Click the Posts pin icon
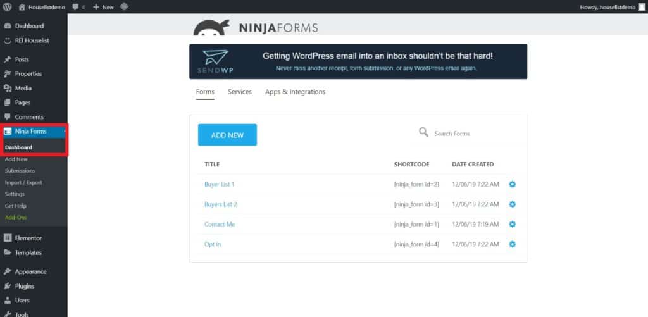 [x=8, y=59]
